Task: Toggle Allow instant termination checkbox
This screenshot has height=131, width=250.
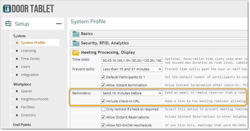Action: tap(103, 85)
